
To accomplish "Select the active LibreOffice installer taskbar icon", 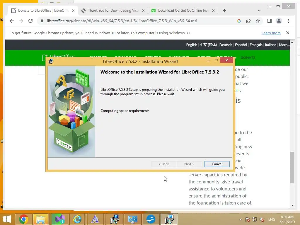I will point(169,219).
